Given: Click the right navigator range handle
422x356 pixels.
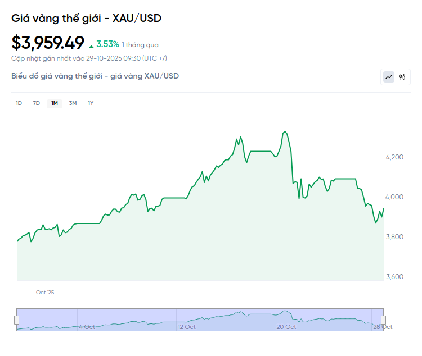Looking at the screenshot, I should [384, 320].
